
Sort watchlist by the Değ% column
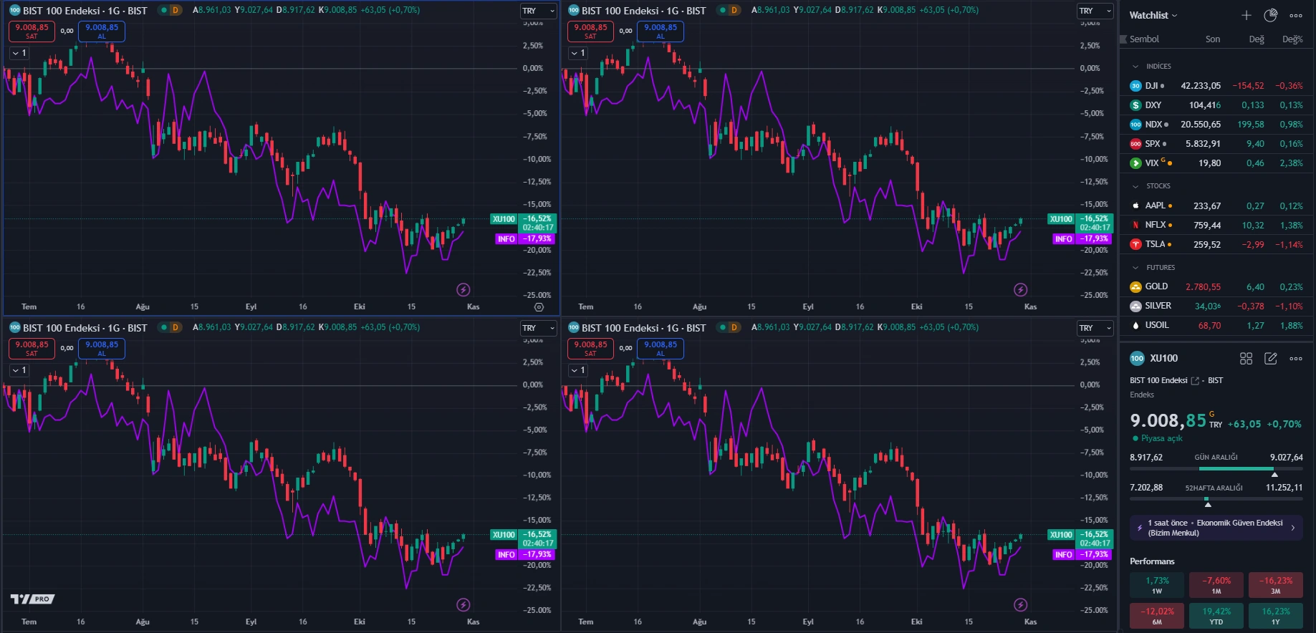(x=1292, y=39)
